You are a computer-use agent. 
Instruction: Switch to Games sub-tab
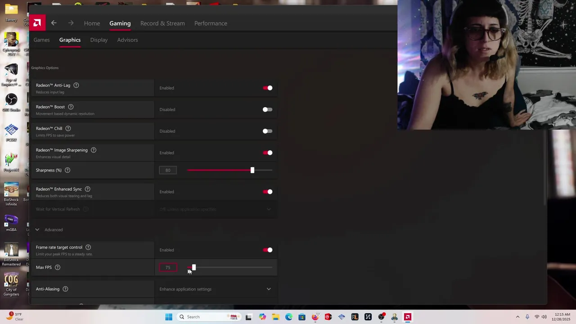pos(41,40)
